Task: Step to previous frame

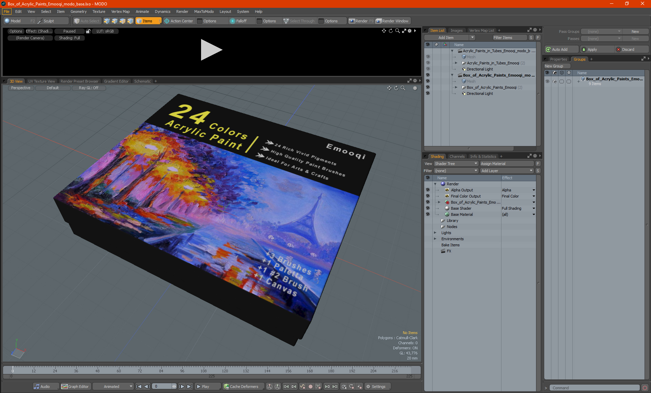Action: [147, 387]
